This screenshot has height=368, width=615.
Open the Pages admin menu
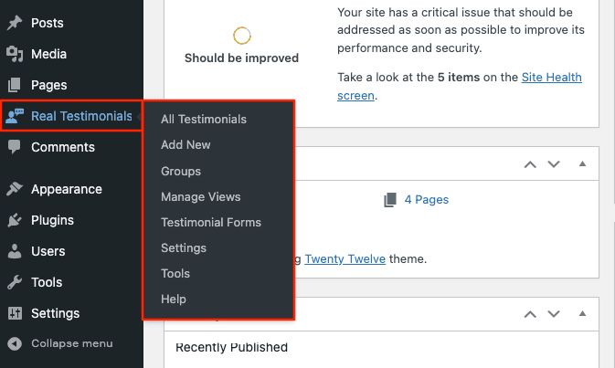point(71,85)
